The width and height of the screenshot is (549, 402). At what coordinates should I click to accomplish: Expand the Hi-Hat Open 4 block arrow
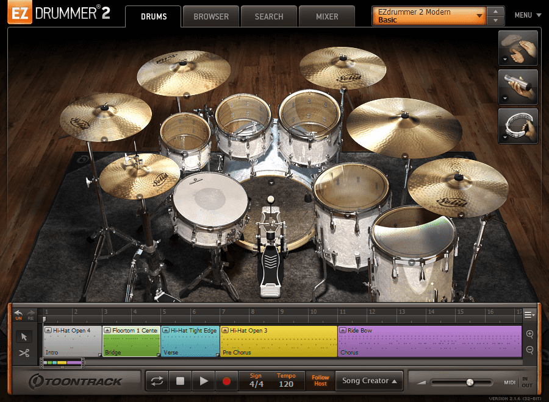click(48, 330)
